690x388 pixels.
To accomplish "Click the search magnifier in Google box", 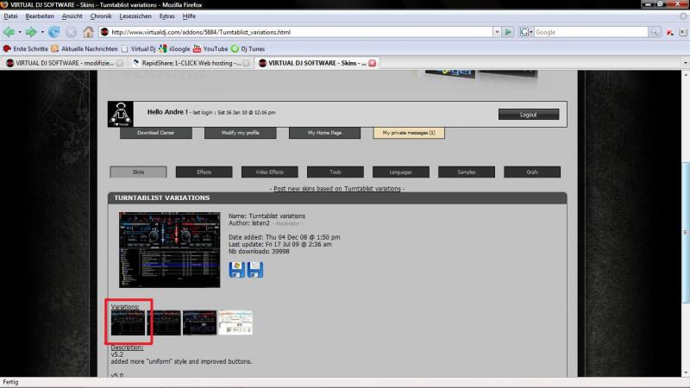I will coord(654,32).
